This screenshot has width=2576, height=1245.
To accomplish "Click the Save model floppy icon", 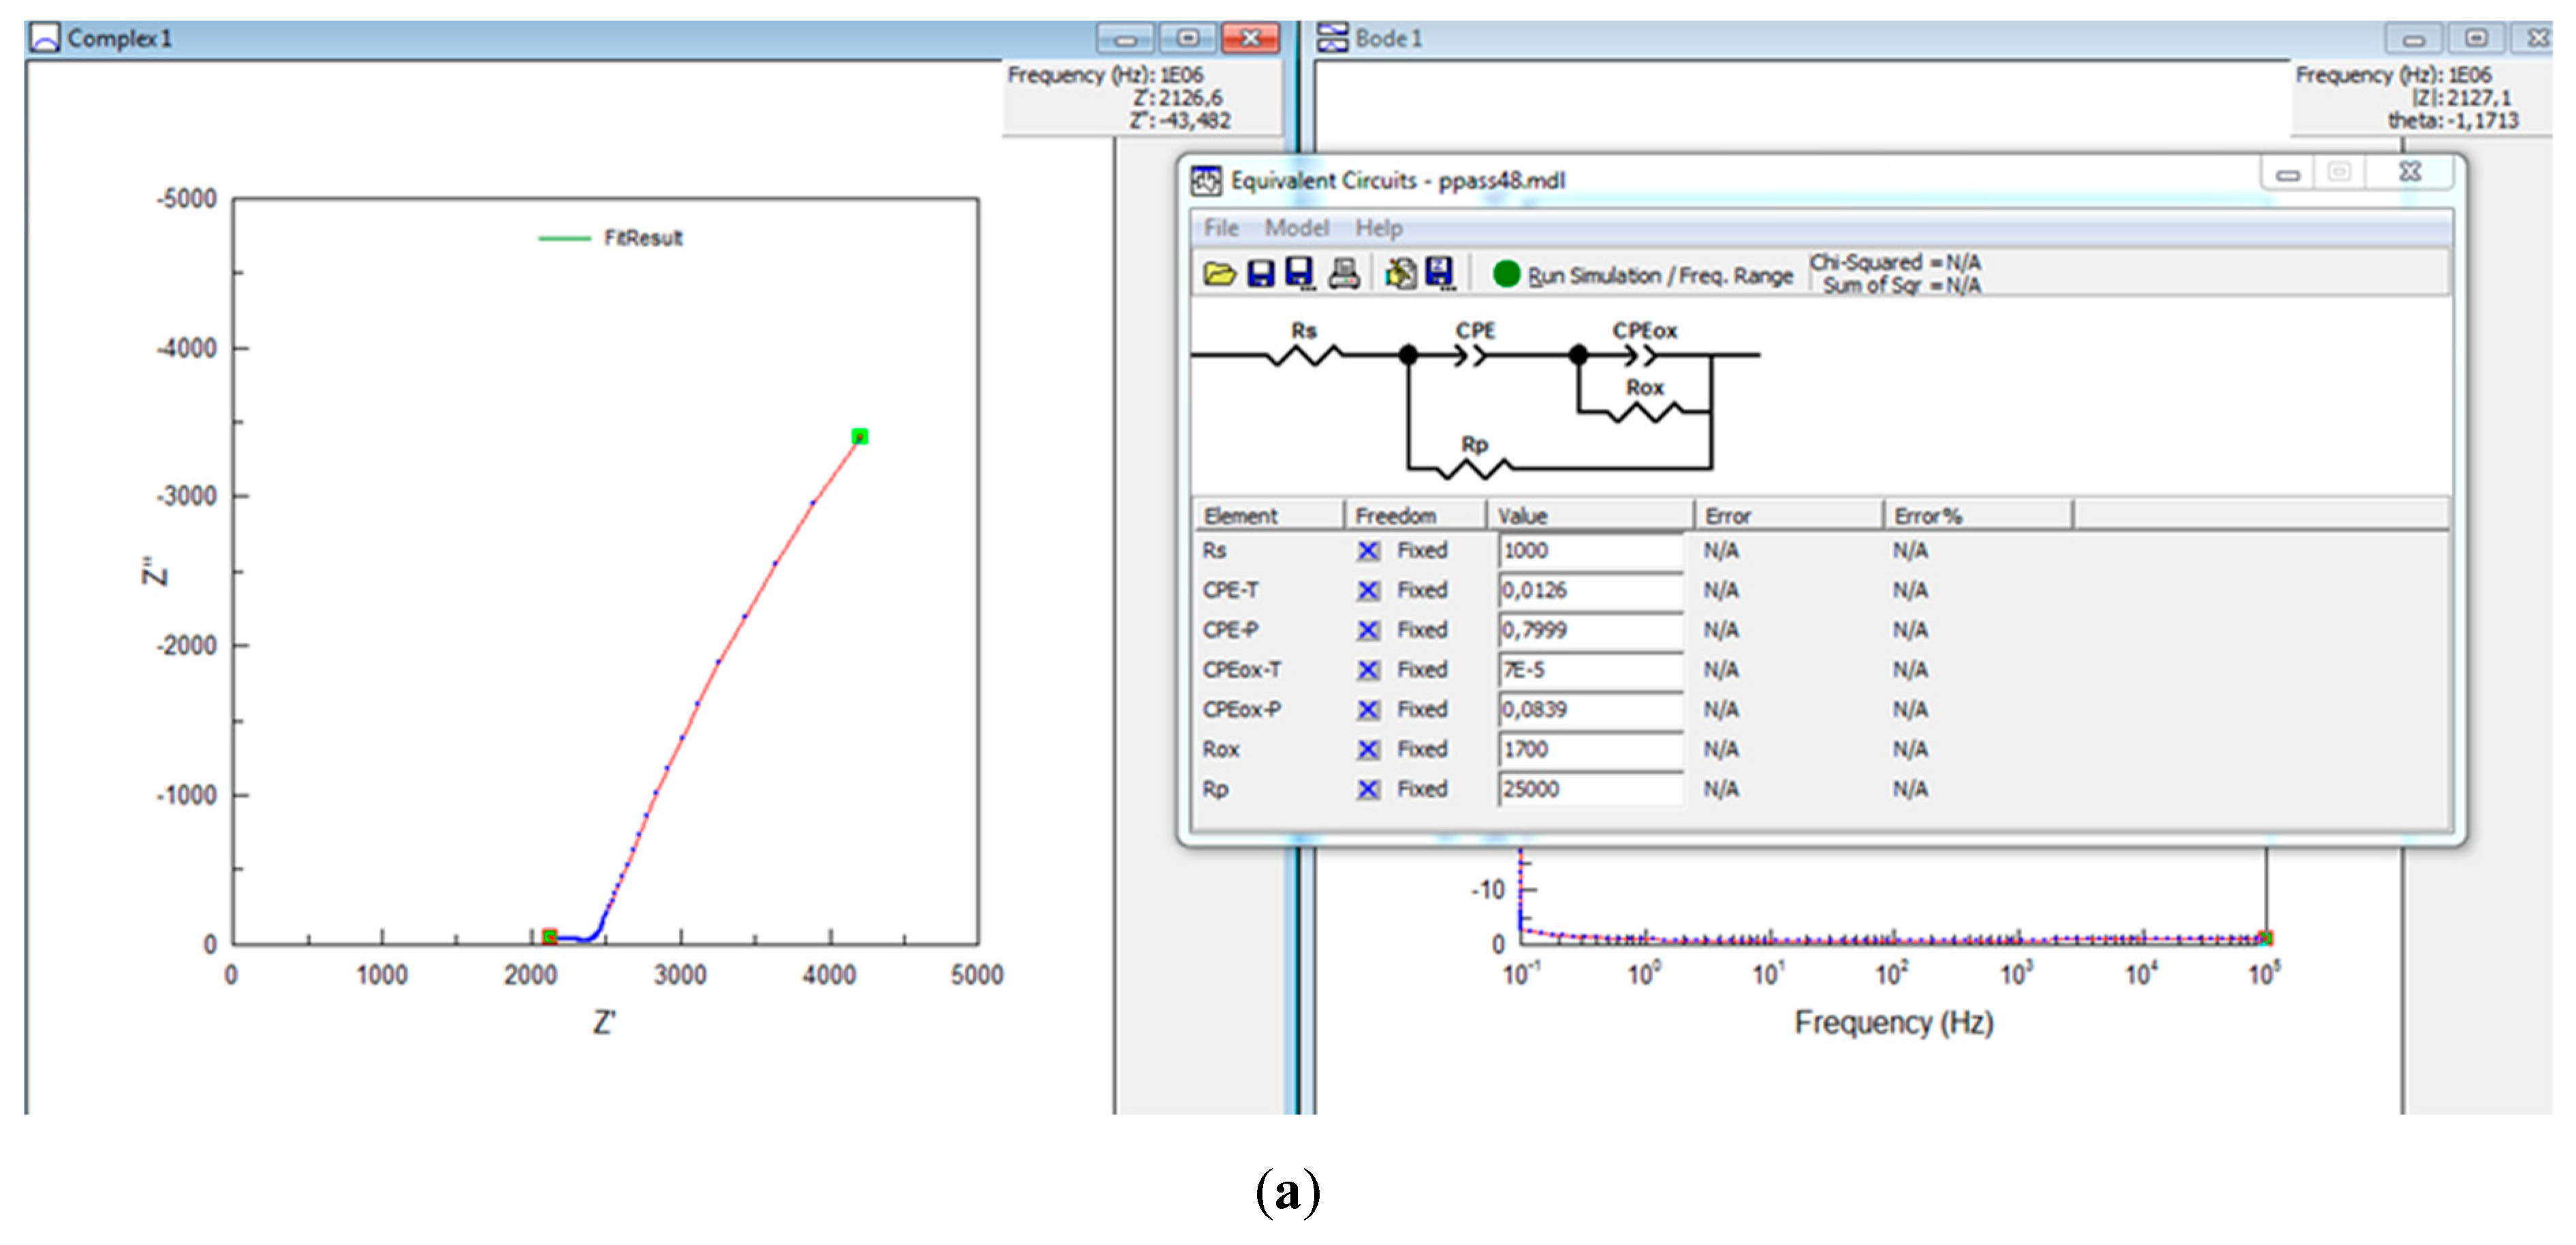I will (1260, 273).
